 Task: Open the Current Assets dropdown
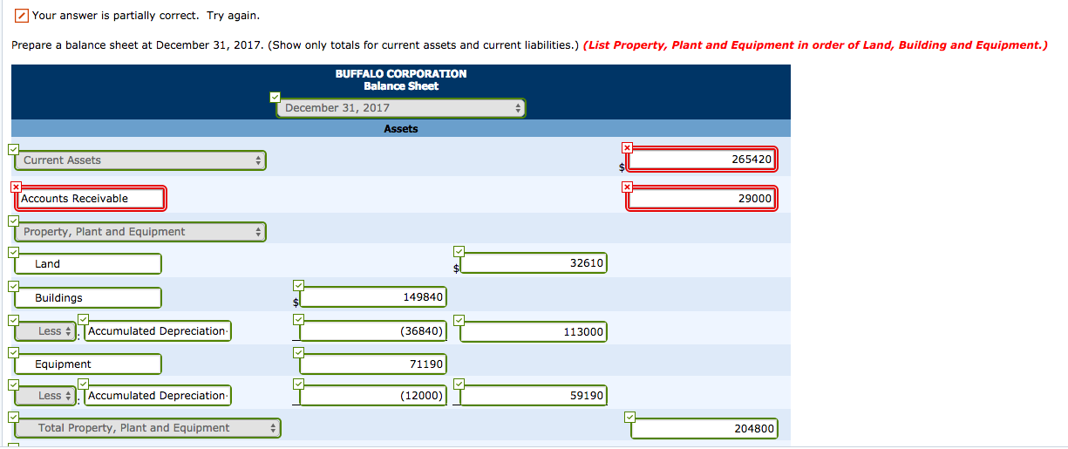point(141,160)
